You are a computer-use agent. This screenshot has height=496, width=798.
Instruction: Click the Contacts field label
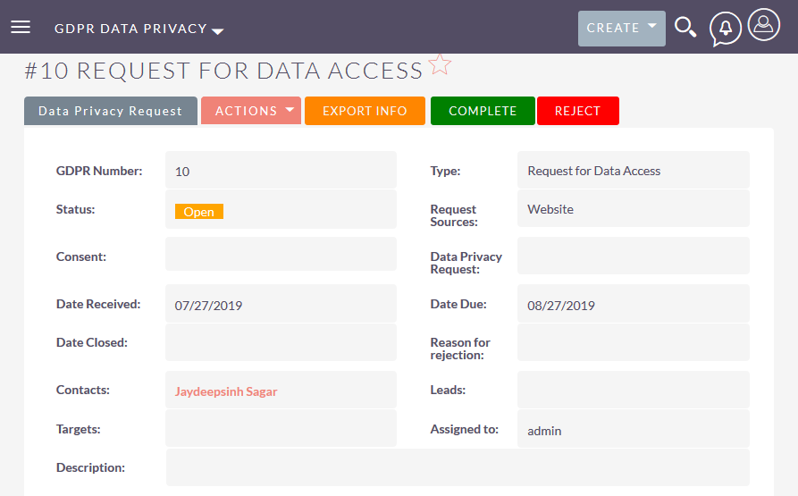tap(83, 390)
